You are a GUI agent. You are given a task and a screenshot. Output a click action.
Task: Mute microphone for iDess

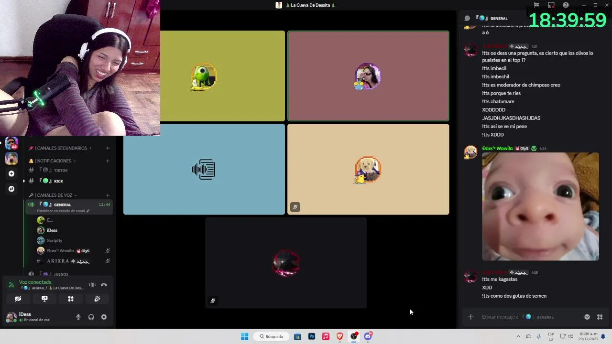78,317
